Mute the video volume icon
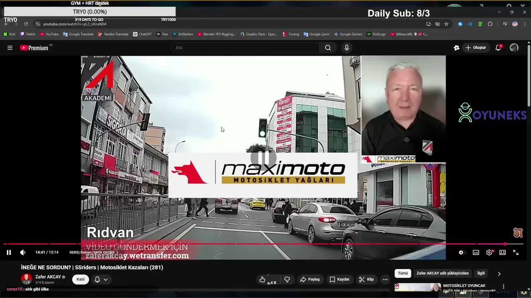Viewport: 531px width, 298px height. pos(23,252)
